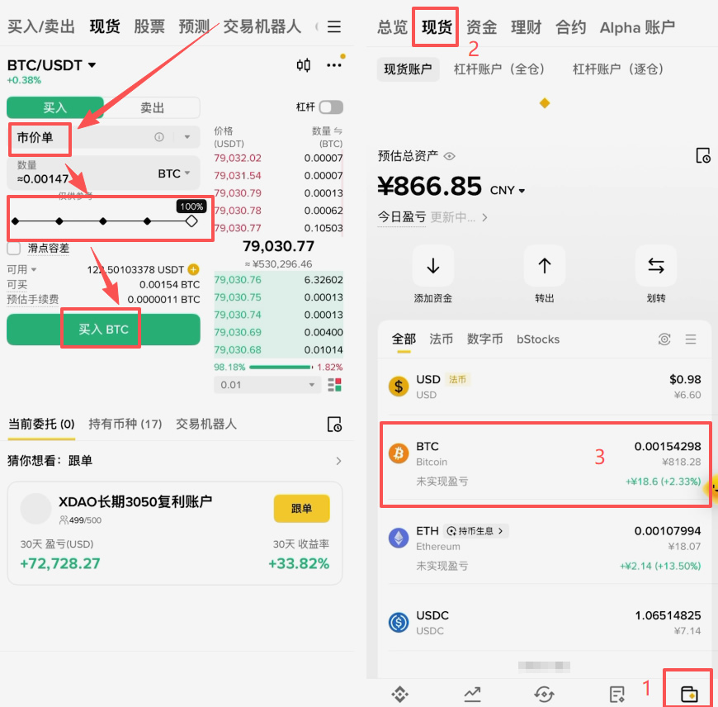
Task: Click the USD dollar coin icon
Action: (399, 387)
